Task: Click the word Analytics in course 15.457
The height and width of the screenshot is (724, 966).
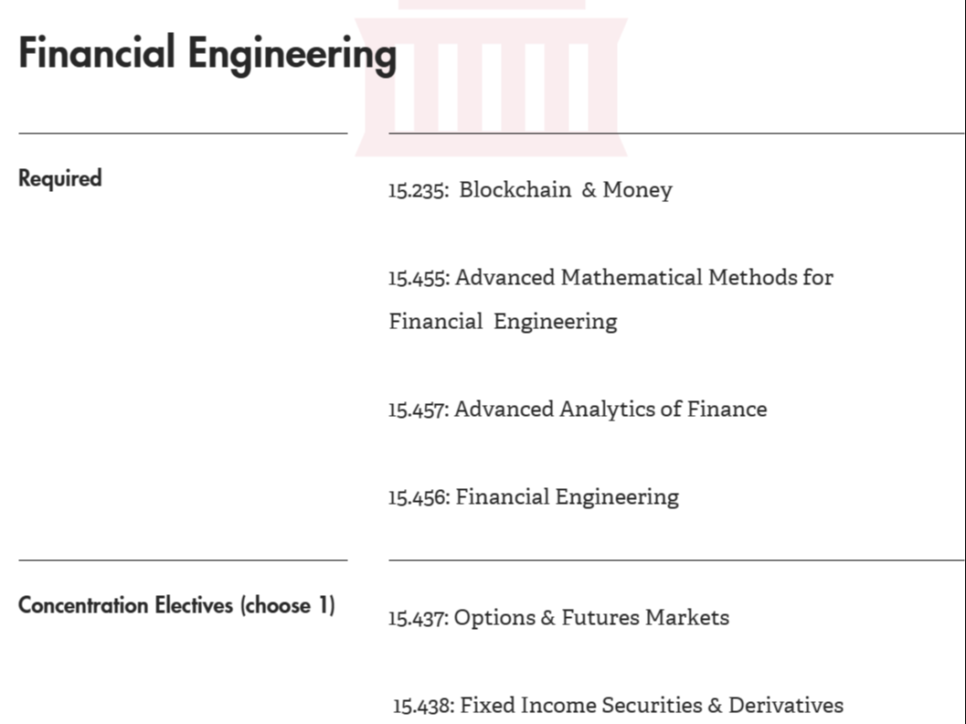Action: pos(606,410)
